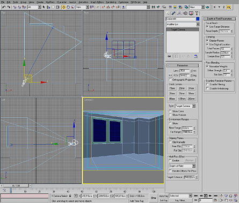Open the Edit menu
Screen dimensions: 239x203
[9, 2]
